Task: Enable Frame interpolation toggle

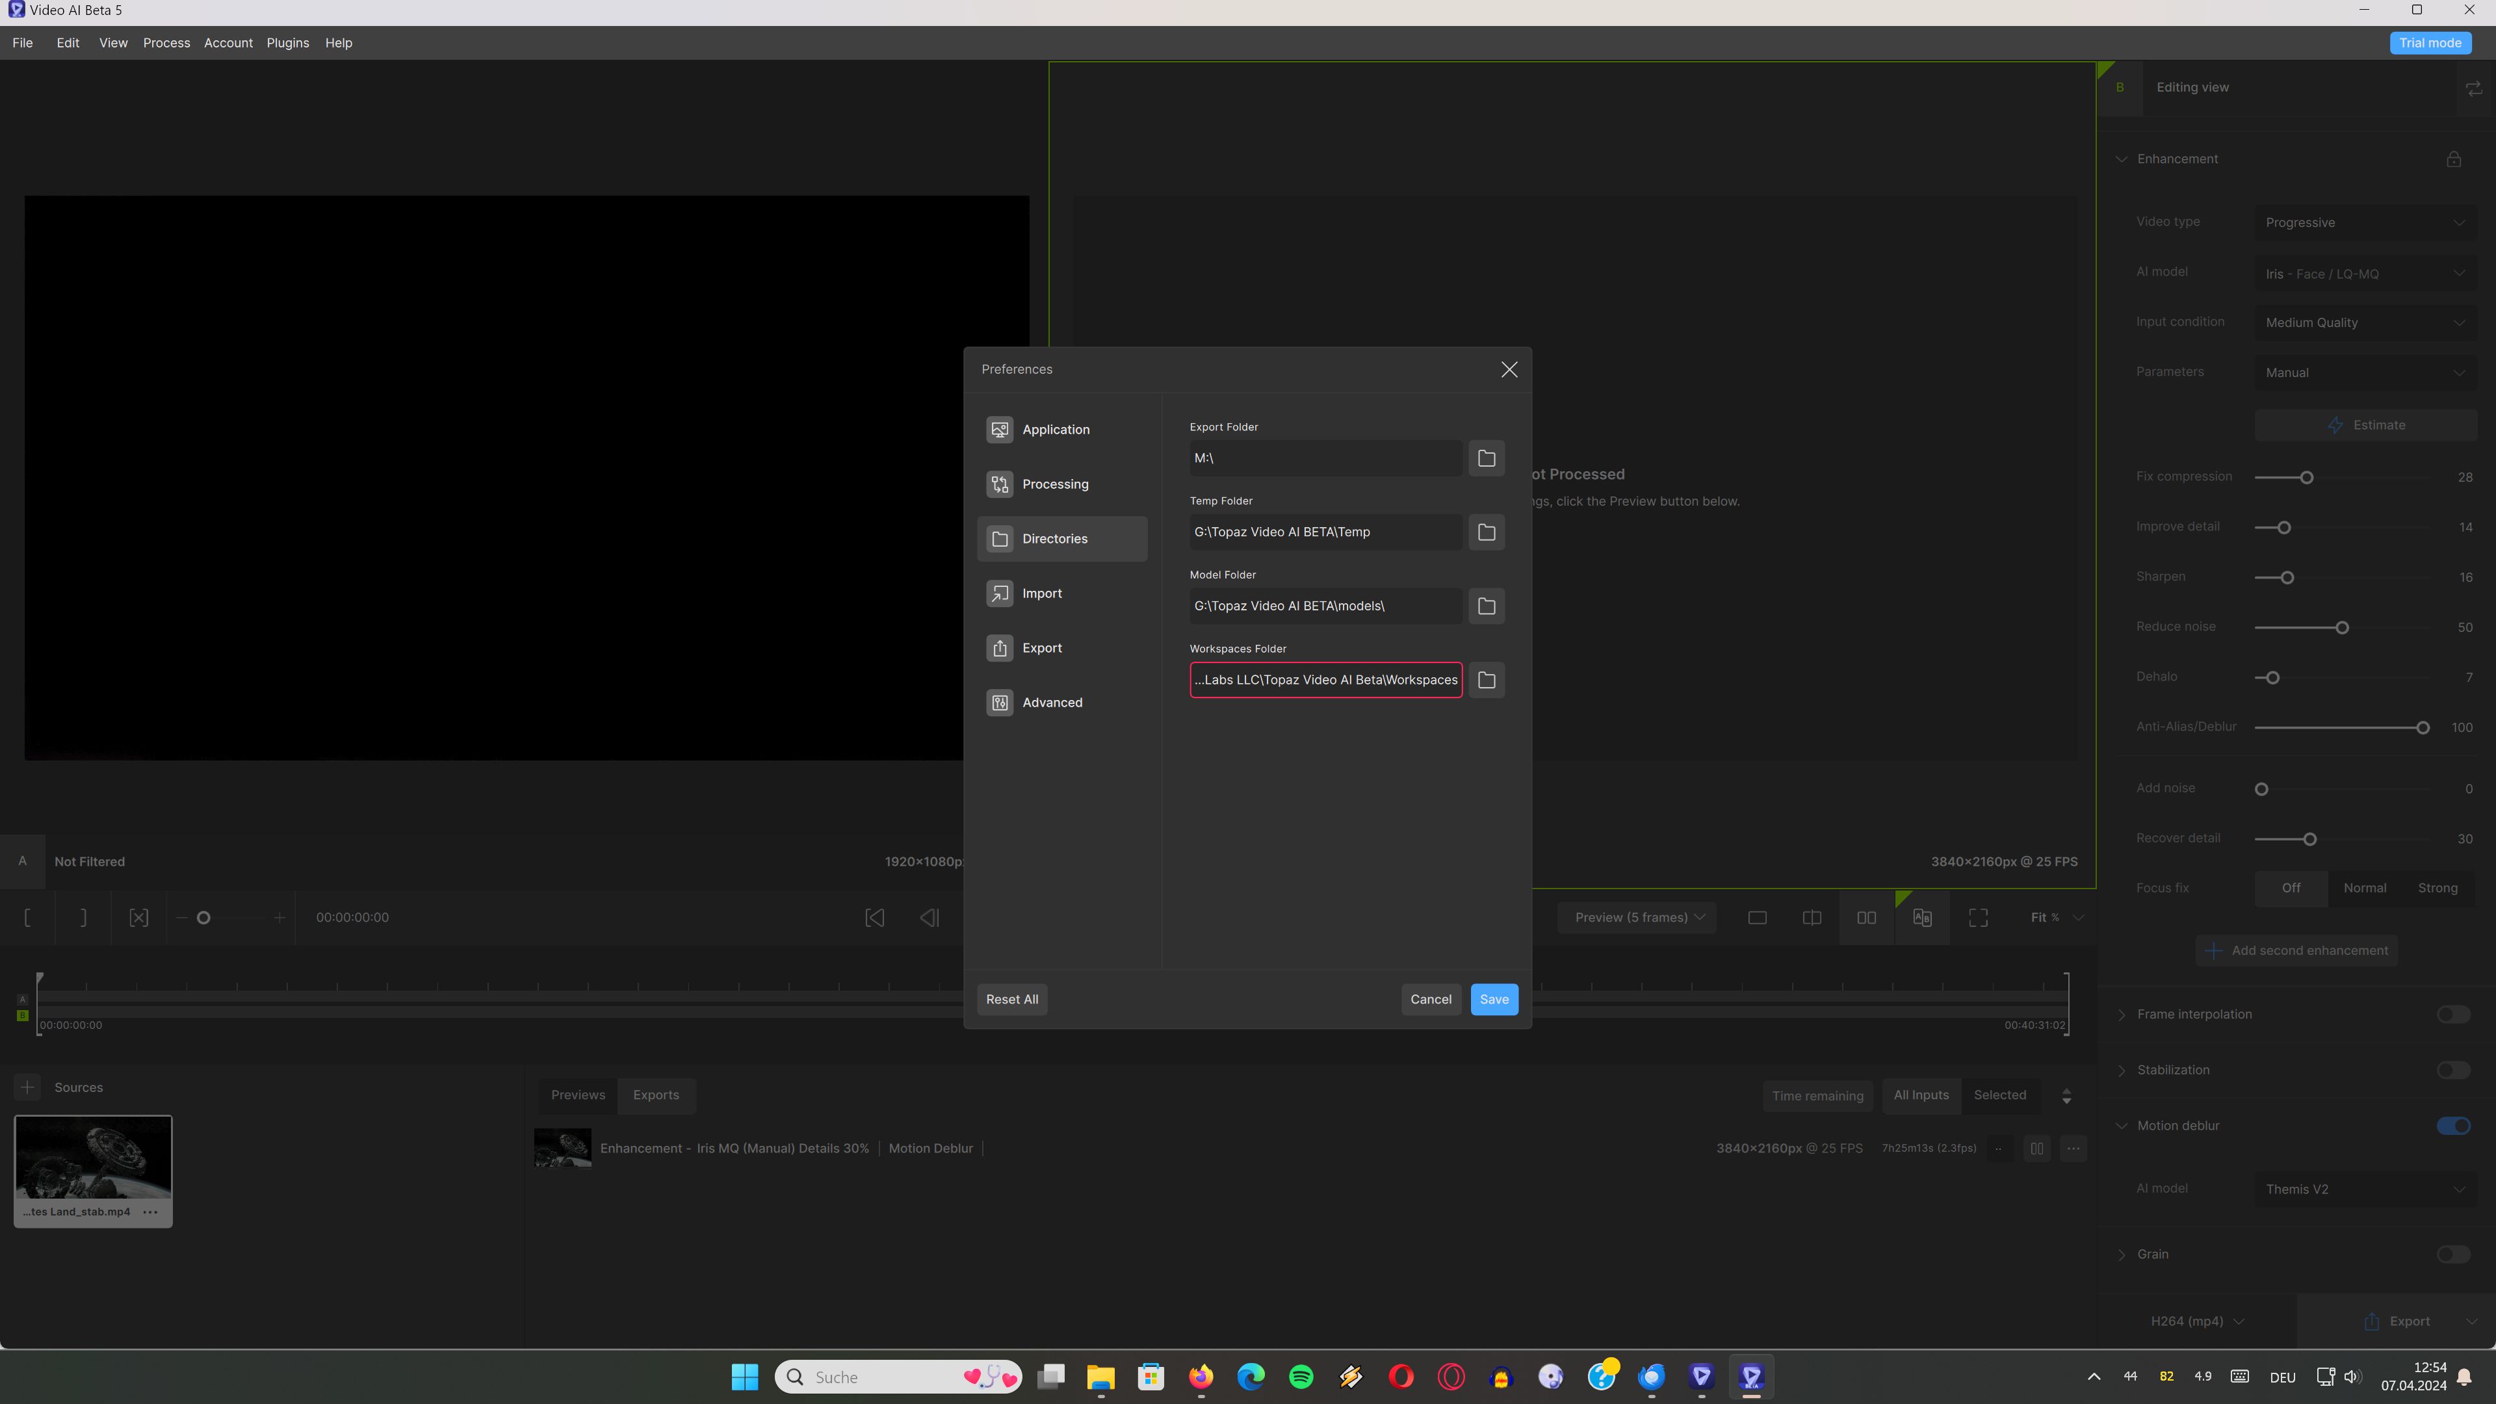Action: [x=2453, y=1015]
